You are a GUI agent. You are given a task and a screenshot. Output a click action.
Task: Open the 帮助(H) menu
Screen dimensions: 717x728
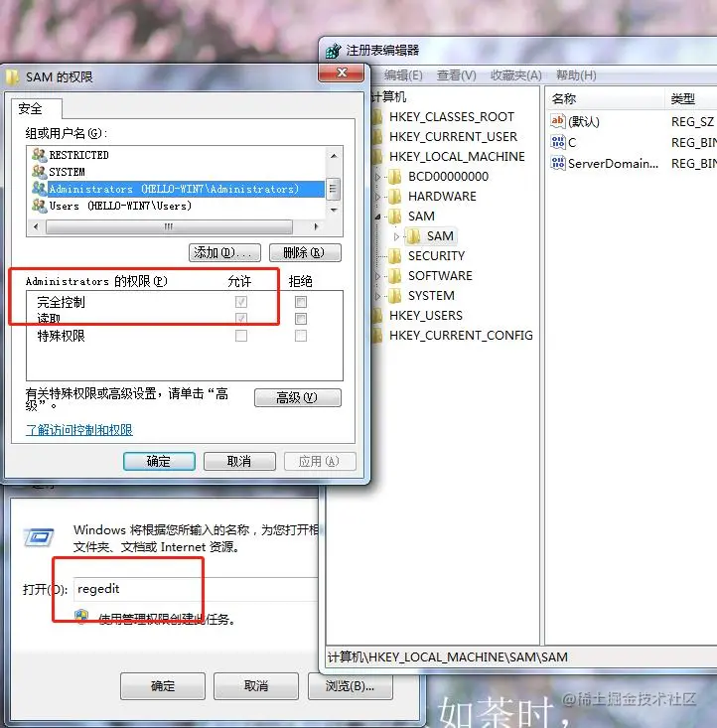[576, 75]
